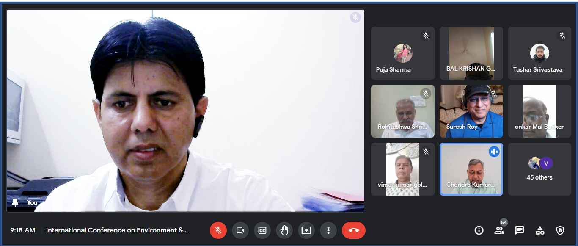Turn on captions with the CC button

(x=262, y=230)
